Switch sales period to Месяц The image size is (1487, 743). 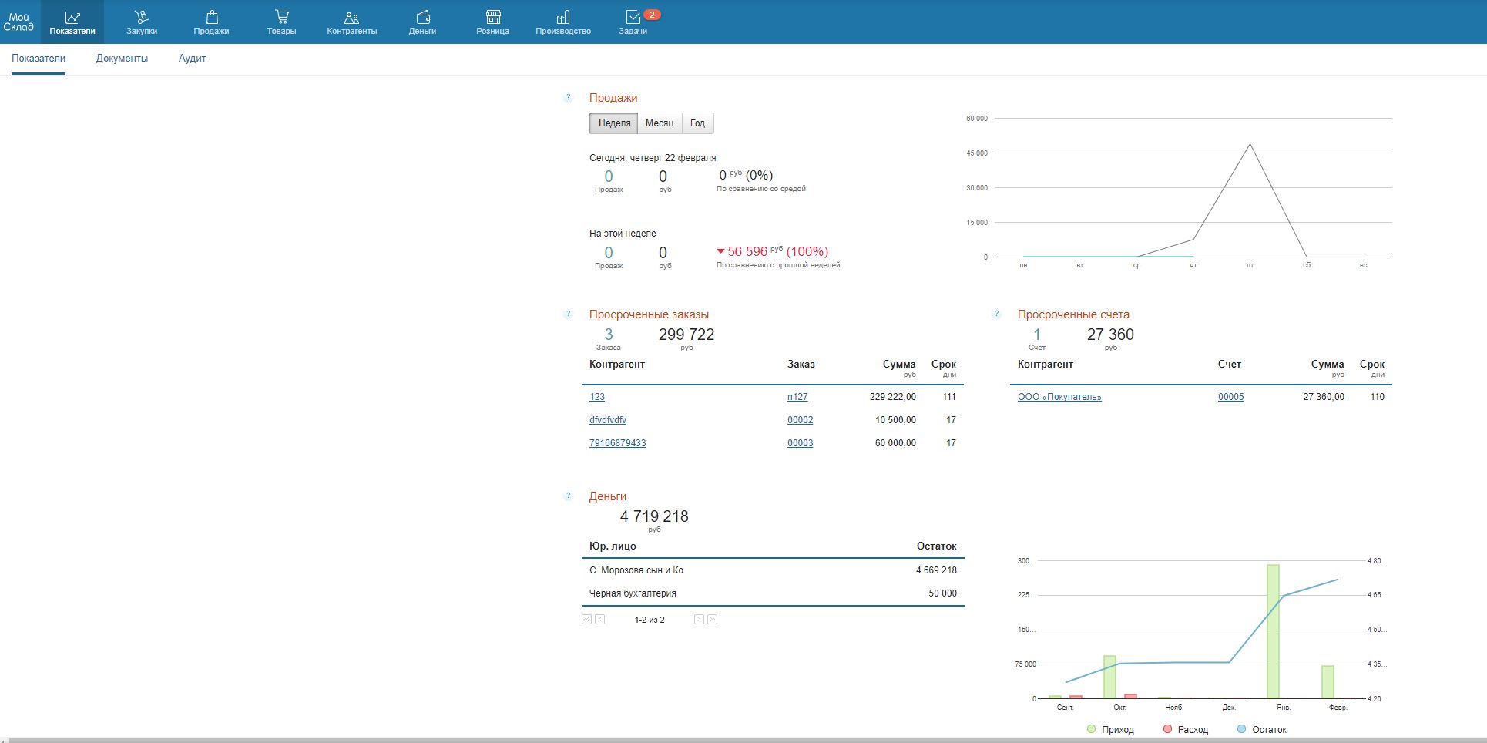point(659,123)
